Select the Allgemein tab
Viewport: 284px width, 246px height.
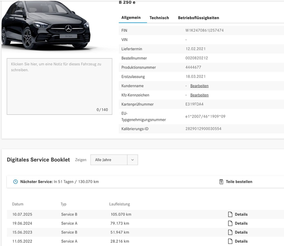coord(131,18)
